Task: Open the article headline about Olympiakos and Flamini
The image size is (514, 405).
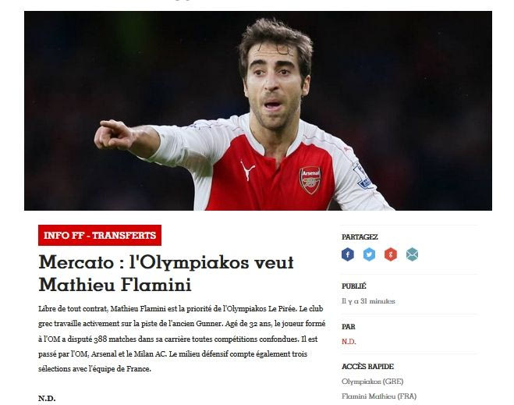Action: pyautogui.click(x=166, y=273)
